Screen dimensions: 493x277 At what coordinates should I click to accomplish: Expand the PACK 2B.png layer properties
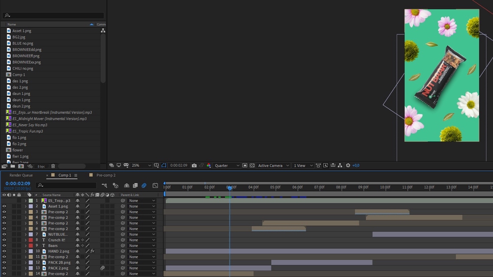26,262
